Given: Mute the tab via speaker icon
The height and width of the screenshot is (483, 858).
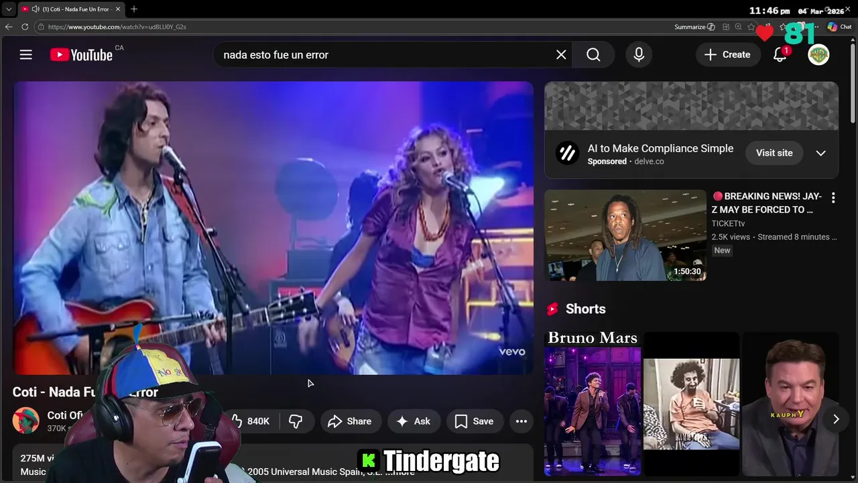Looking at the screenshot, I should tap(35, 9).
